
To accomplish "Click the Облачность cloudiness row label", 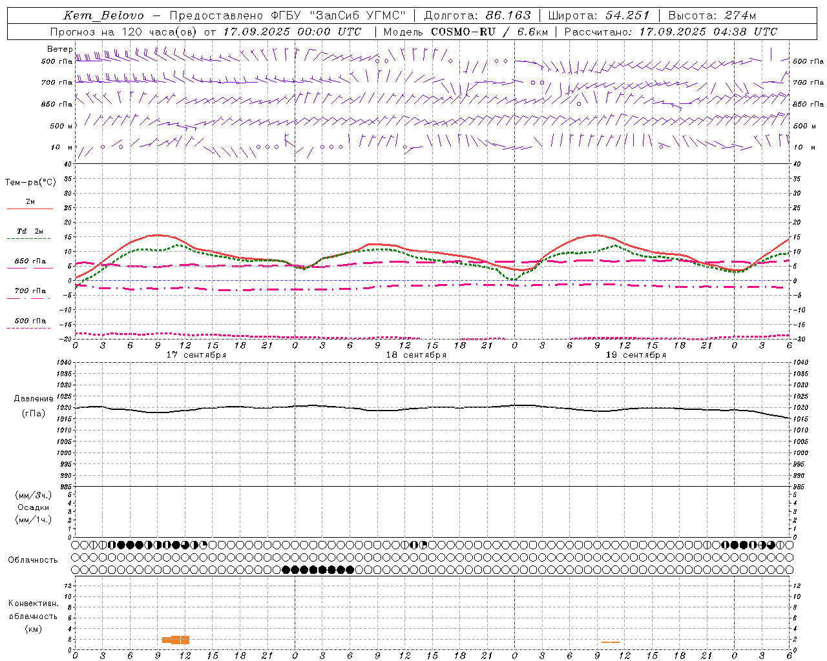I will [33, 560].
